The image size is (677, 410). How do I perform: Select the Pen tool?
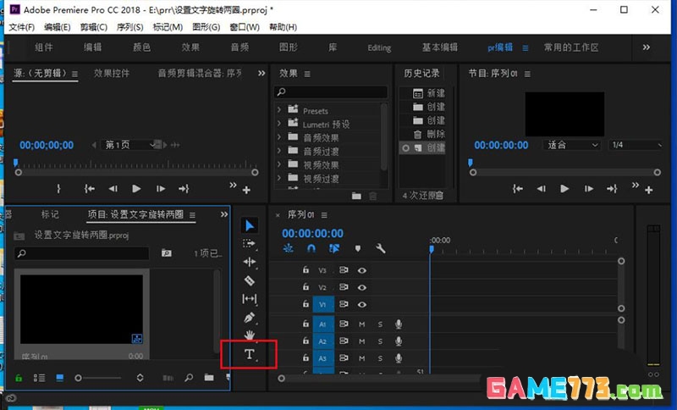coord(250,318)
